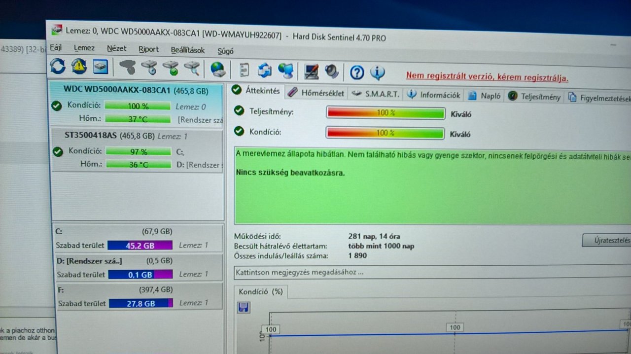Click the ST3500418AS 97 % condition bar

coord(139,151)
